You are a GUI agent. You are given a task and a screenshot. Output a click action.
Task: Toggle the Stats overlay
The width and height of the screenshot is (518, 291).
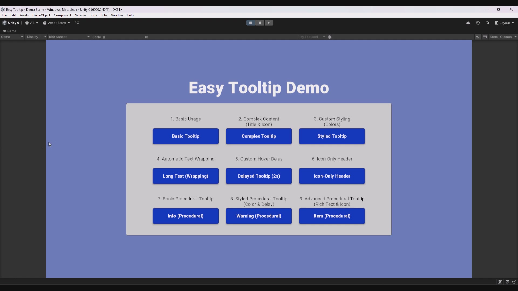click(494, 37)
